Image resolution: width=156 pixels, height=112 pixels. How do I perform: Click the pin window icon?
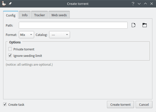(x=10, y=4)
